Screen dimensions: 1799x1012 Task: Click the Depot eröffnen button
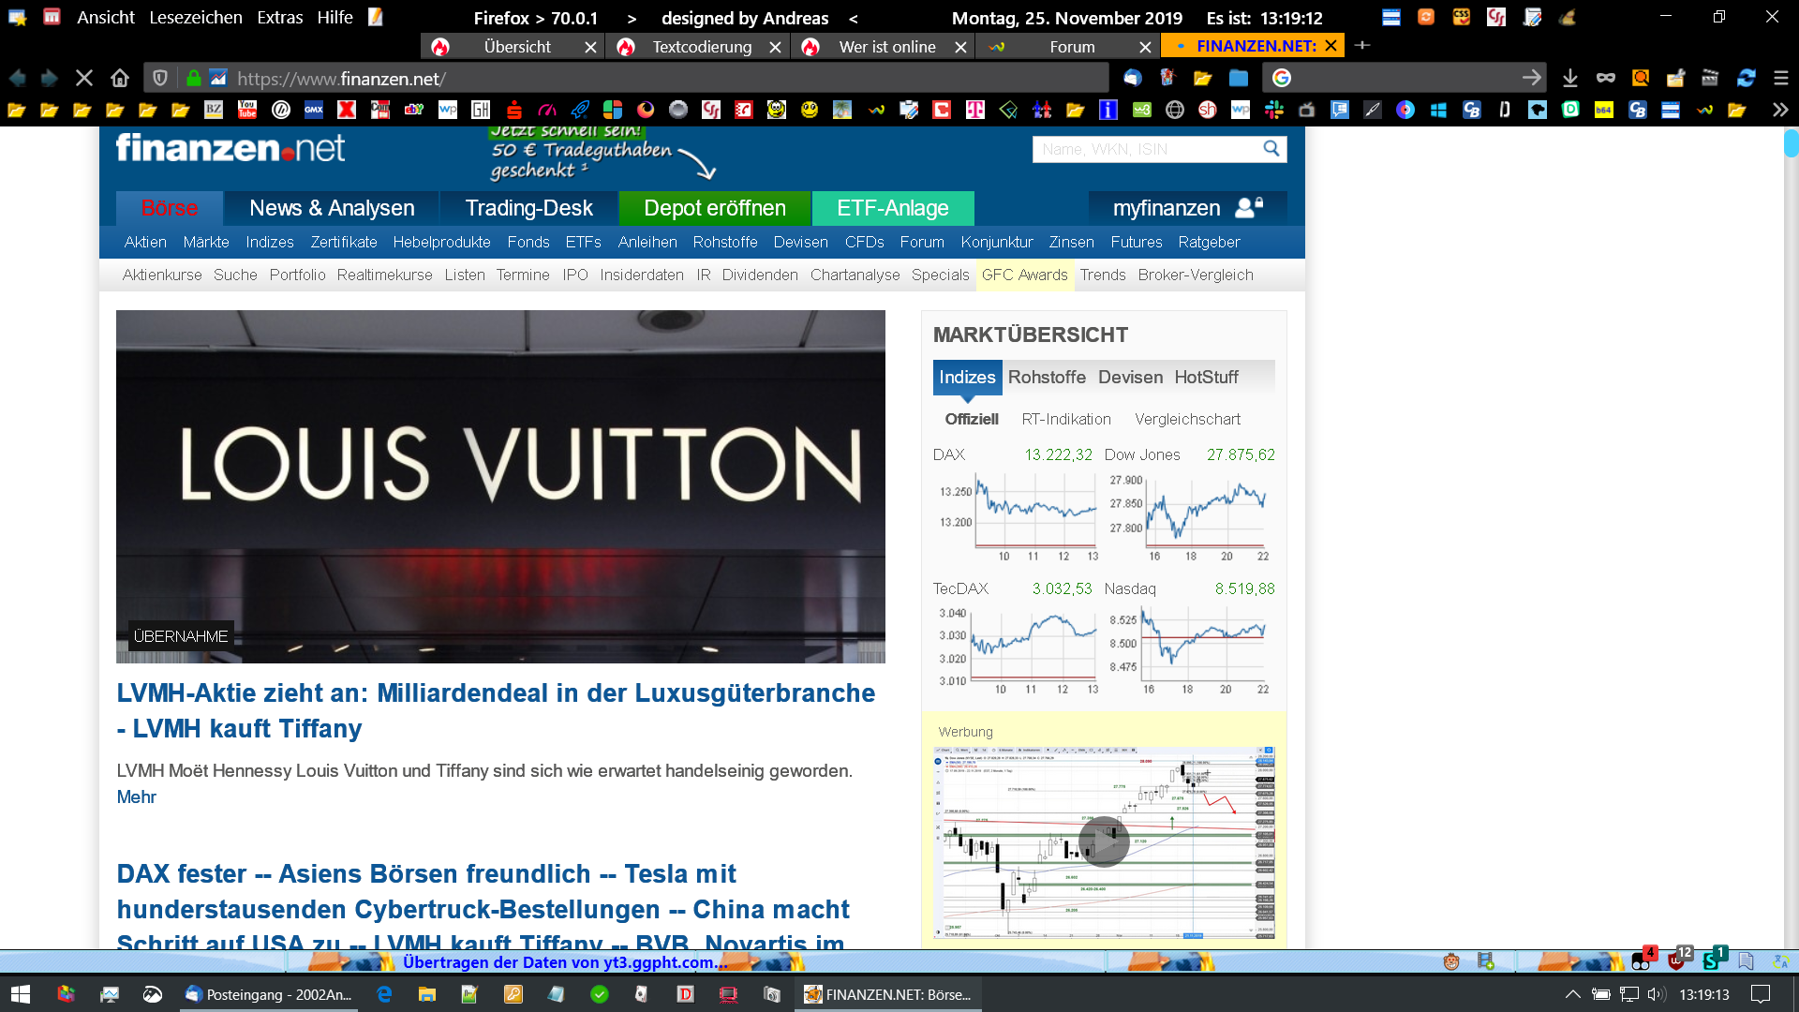click(714, 208)
